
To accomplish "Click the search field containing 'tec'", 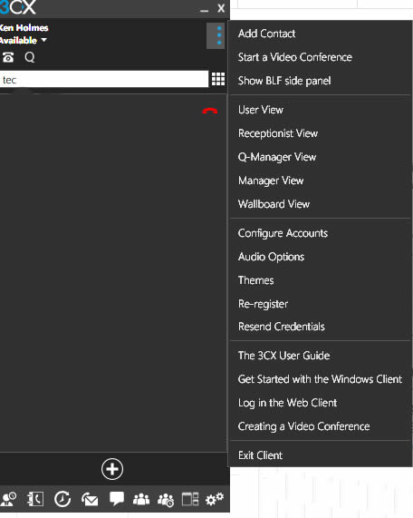I will pyautogui.click(x=104, y=79).
